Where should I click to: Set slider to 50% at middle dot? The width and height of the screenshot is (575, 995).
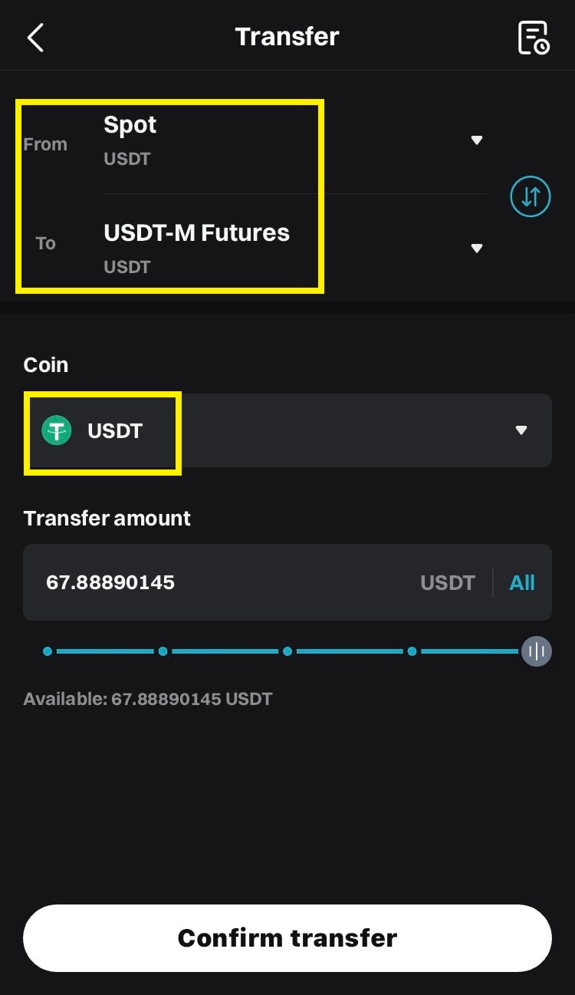click(x=287, y=651)
